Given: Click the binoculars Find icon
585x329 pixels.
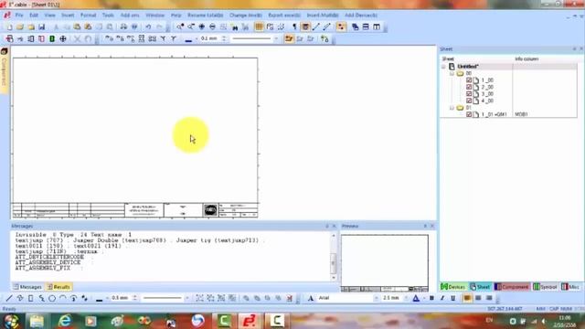Looking at the screenshot, I should coord(234,27).
